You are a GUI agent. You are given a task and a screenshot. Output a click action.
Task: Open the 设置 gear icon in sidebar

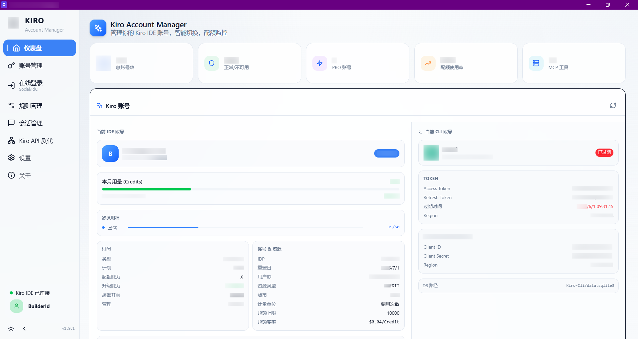(x=11, y=158)
